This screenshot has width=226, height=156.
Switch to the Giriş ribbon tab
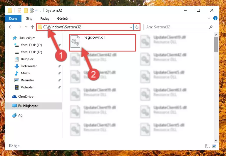point(29,18)
